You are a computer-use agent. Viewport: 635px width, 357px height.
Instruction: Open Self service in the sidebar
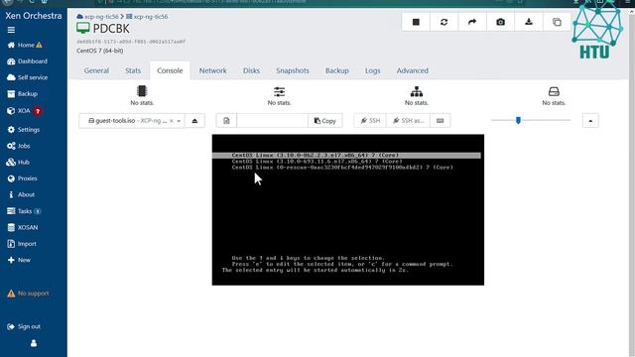tap(27, 77)
